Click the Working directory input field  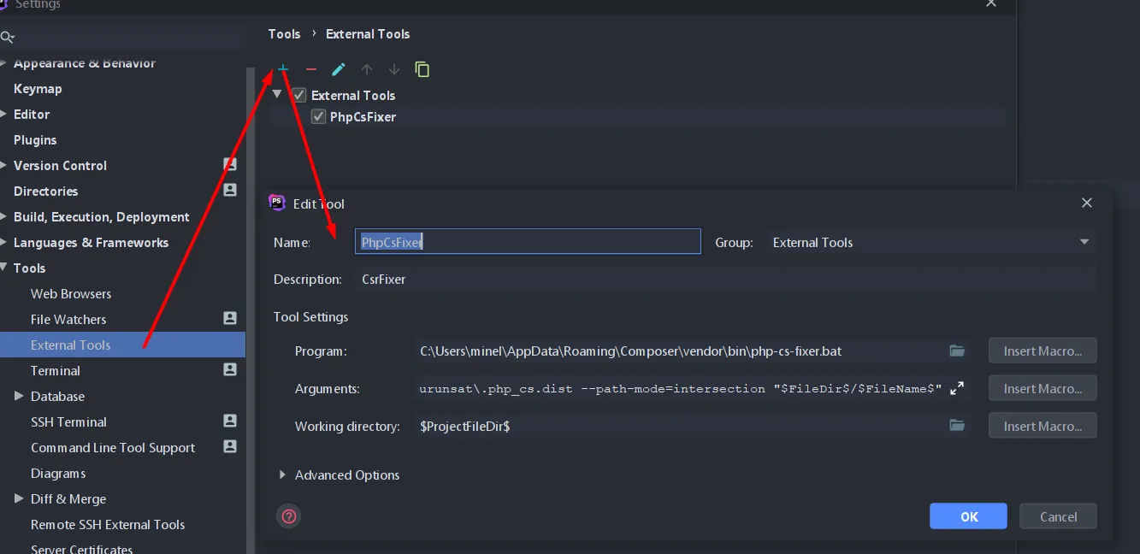681,425
